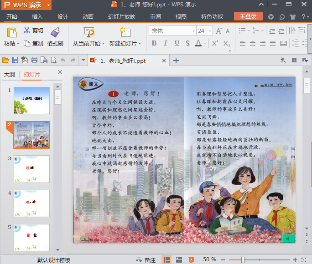Switch to 大纲 outline pane tab
Image resolution: width=312 pixels, height=264 pixels.
point(10,75)
